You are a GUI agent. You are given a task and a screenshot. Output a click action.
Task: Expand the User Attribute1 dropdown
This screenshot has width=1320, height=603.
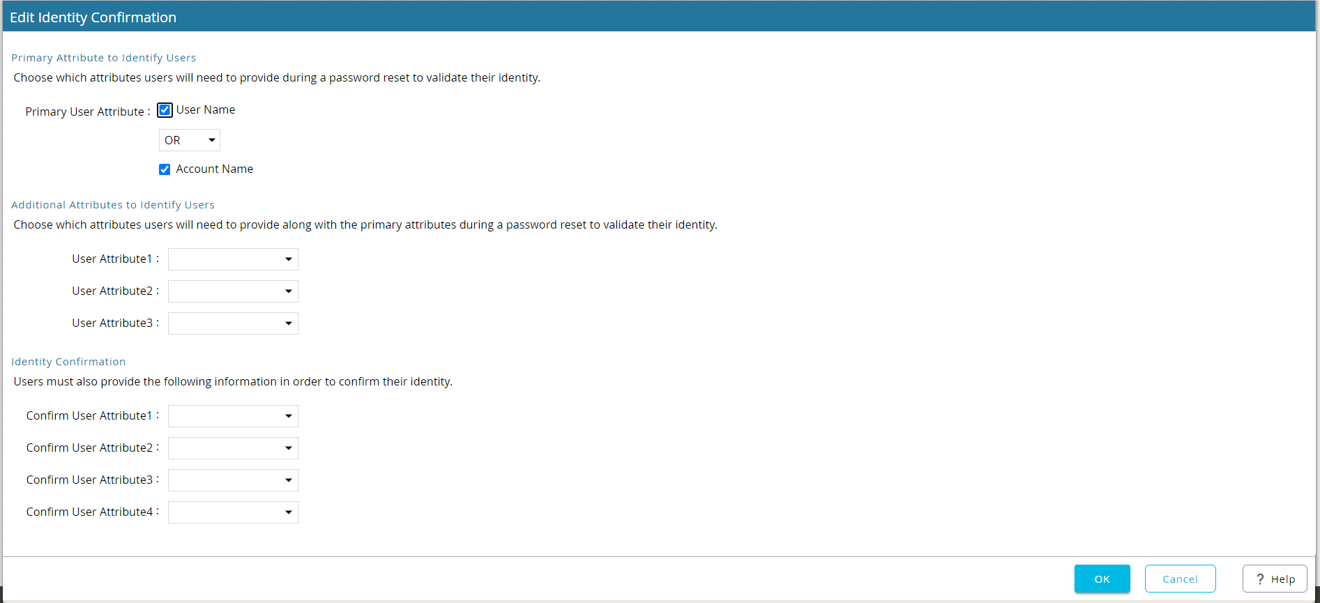(x=233, y=259)
